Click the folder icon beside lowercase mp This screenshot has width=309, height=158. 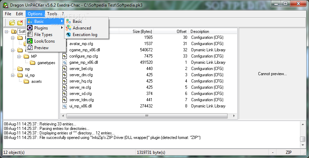coord(20,69)
